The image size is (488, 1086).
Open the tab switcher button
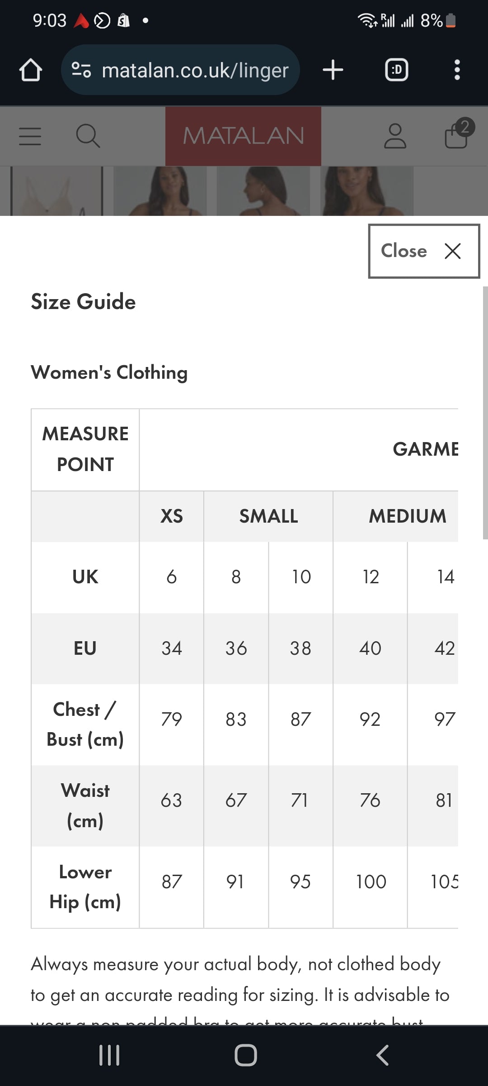point(396,70)
